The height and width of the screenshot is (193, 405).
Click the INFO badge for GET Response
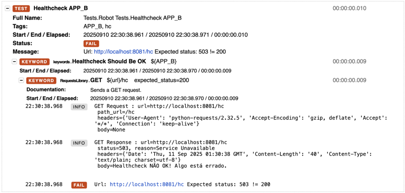[79, 143]
